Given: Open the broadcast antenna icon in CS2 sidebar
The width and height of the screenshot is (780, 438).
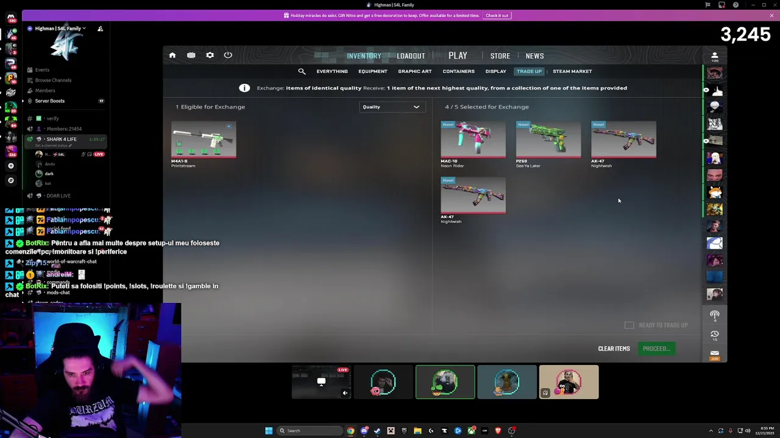Looking at the screenshot, I should click(715, 315).
